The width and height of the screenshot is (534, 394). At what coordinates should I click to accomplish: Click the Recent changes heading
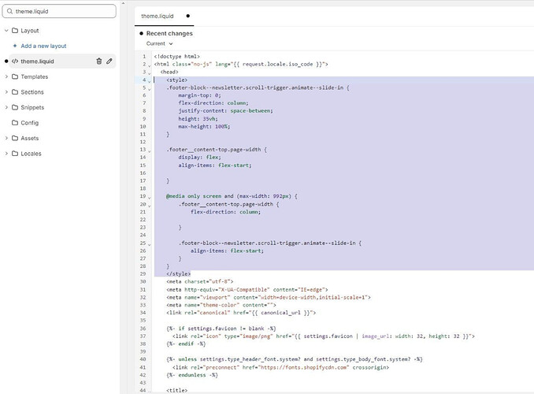tap(169, 33)
